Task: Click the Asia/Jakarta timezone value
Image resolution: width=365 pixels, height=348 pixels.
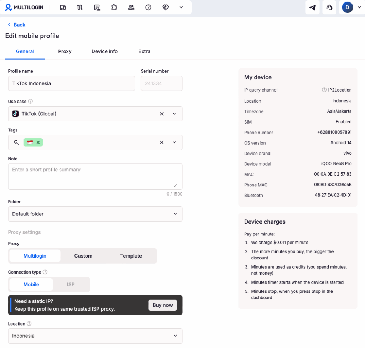Action: [339, 111]
